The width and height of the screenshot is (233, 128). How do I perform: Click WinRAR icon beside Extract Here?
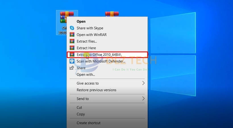(x=72, y=48)
